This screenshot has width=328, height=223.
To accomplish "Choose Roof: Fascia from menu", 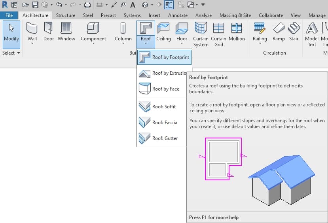I will [x=162, y=123].
